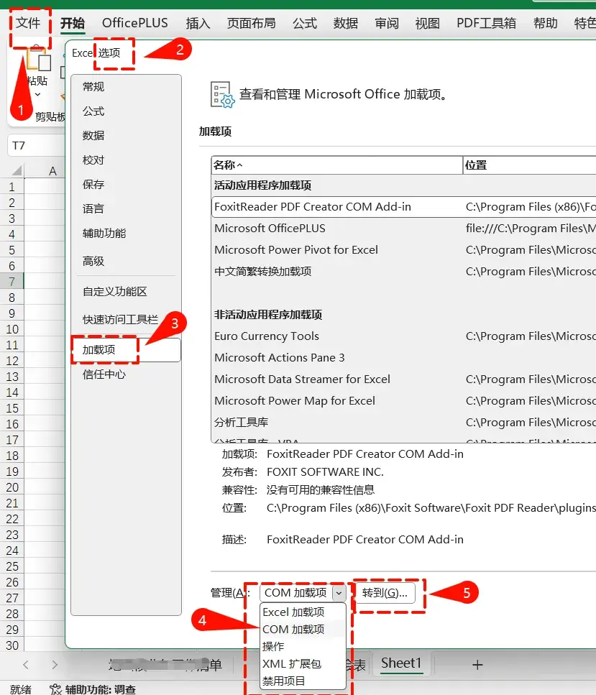Choose COM 加载项 from dropdown list
The image size is (596, 695).
tap(303, 630)
